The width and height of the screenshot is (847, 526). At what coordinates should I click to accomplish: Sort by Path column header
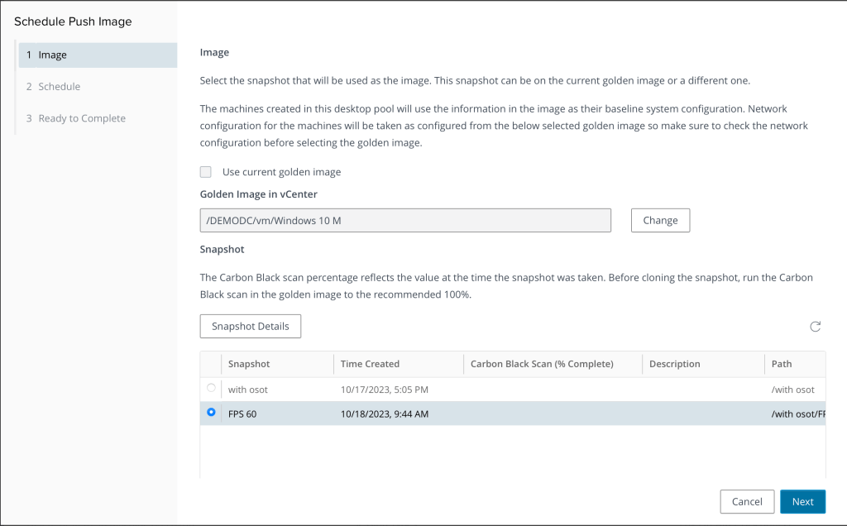coord(782,364)
